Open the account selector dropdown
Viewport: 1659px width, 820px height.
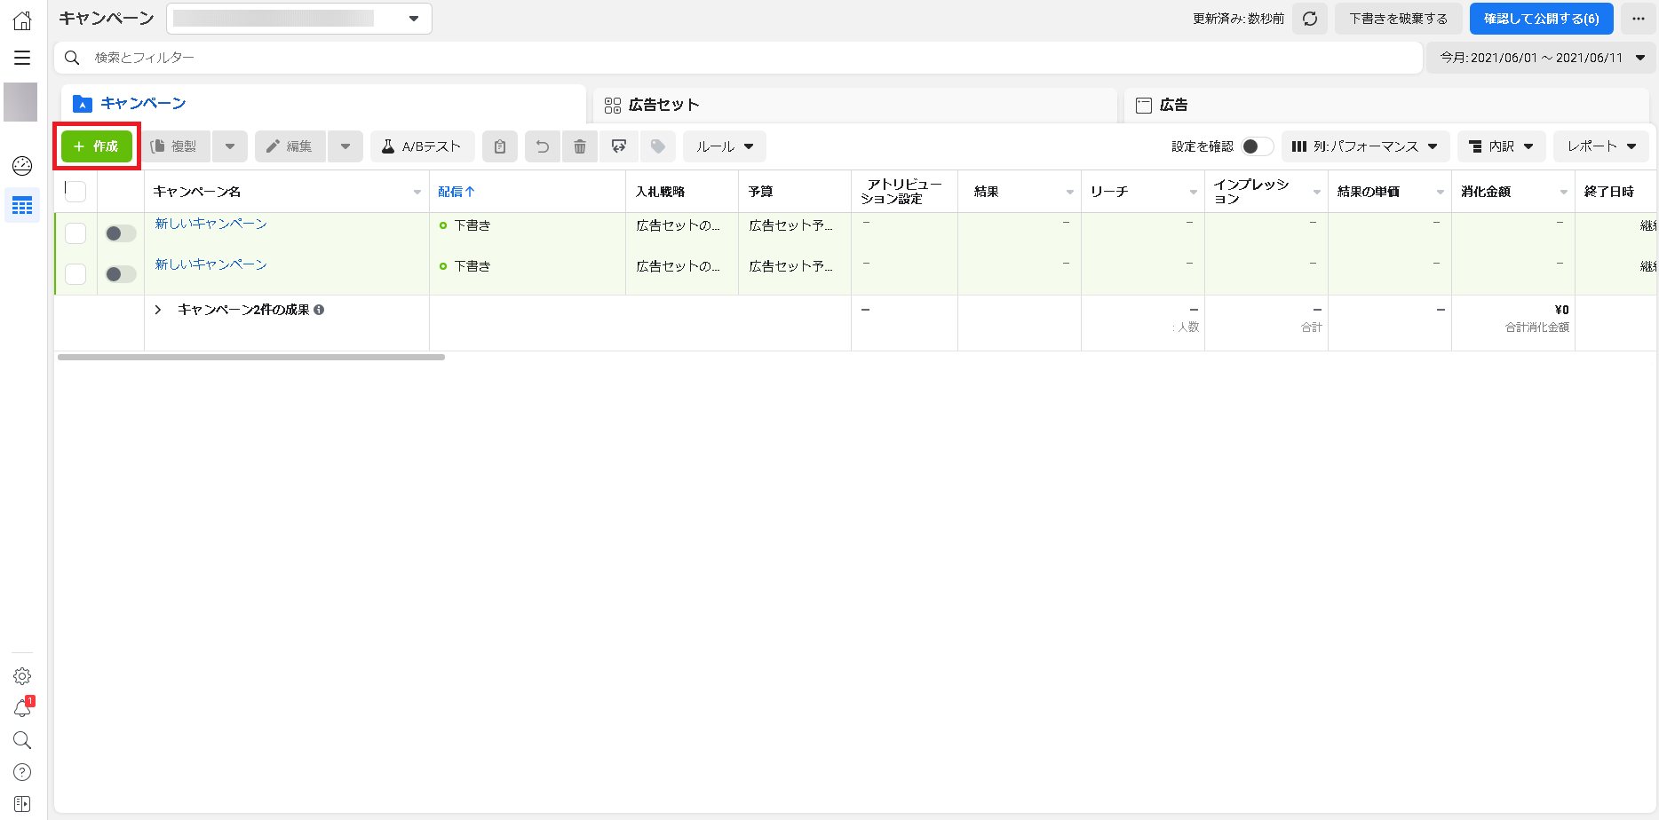pyautogui.click(x=299, y=19)
